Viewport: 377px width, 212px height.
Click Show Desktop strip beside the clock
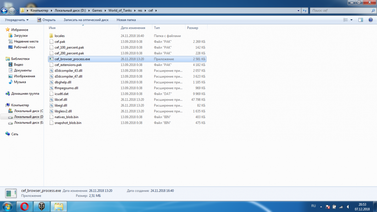coord(375,206)
